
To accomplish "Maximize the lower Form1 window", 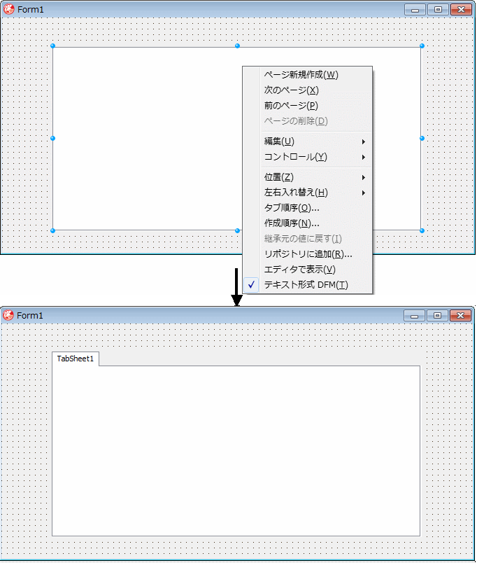I will (x=437, y=315).
